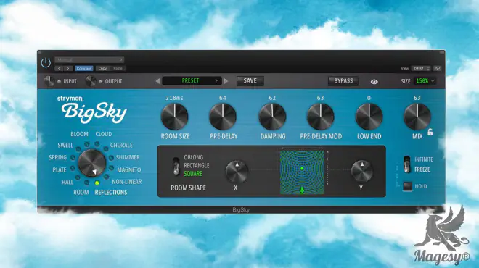
Task: Select previous preset triangle arrow
Action: pos(157,81)
